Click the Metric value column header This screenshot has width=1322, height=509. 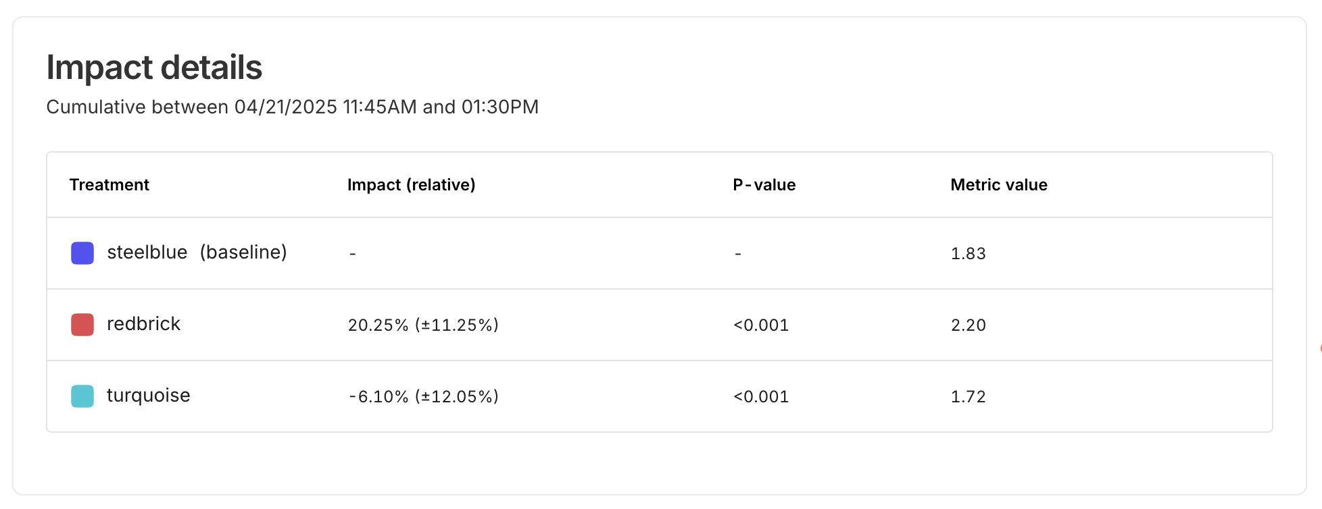click(998, 185)
